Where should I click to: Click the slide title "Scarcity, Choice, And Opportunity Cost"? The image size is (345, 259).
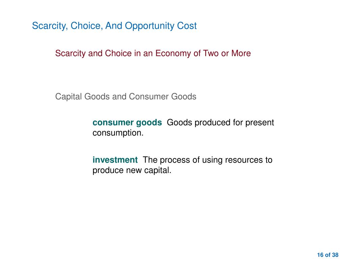click(x=114, y=26)
